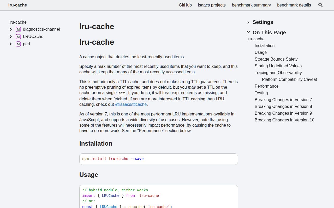Open perf module page
The width and height of the screenshot is (334, 208).
[27, 44]
